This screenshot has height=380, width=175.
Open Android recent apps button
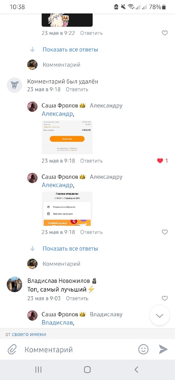(x=39, y=369)
